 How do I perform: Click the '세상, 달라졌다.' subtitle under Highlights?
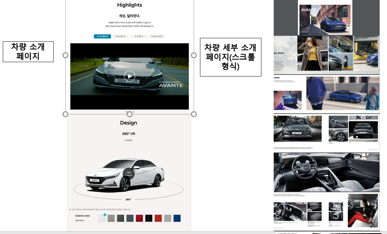[129, 16]
